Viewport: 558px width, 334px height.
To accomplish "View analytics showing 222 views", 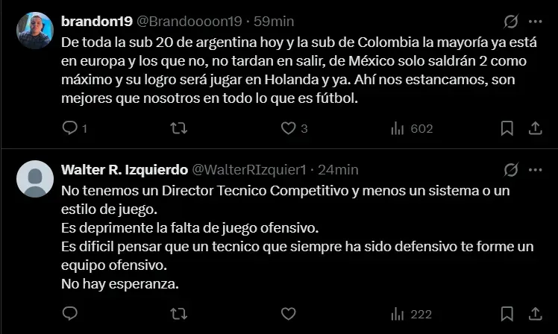I will click(411, 314).
